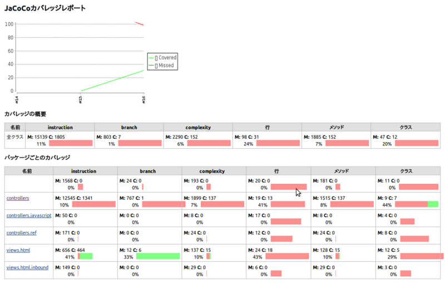445x283 pixels.
Task: Click controllers branch value M: 767 C: 1
Action: (x=131, y=198)
